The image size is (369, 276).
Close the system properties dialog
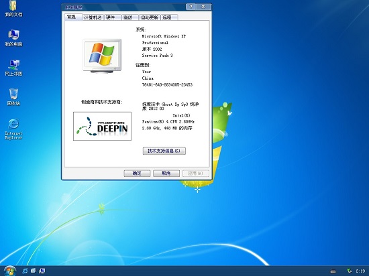(203, 7)
